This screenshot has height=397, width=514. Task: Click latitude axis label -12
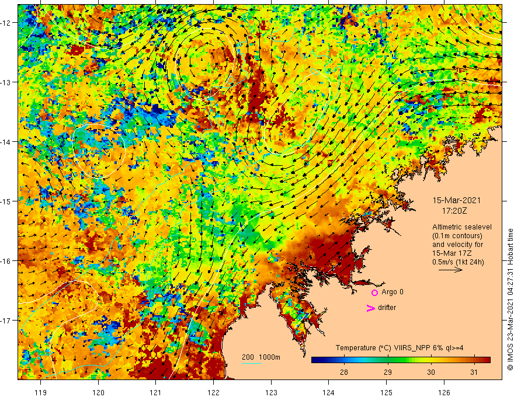click(x=6, y=23)
